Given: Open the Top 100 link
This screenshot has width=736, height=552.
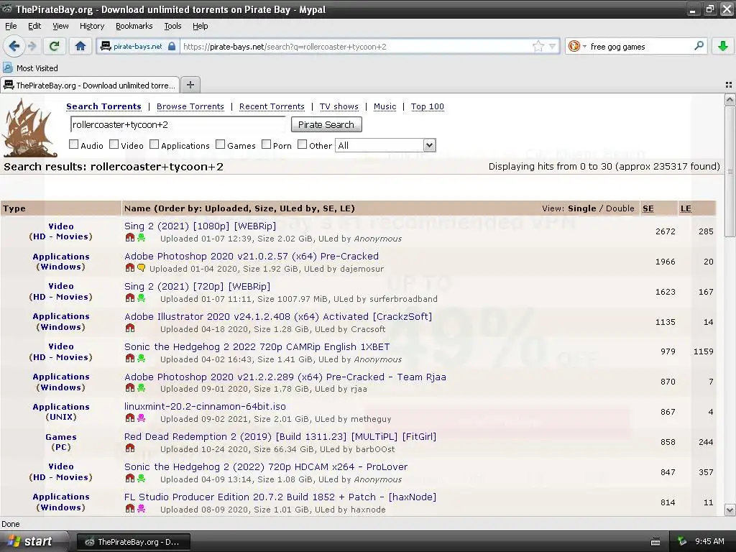Looking at the screenshot, I should click(x=428, y=106).
